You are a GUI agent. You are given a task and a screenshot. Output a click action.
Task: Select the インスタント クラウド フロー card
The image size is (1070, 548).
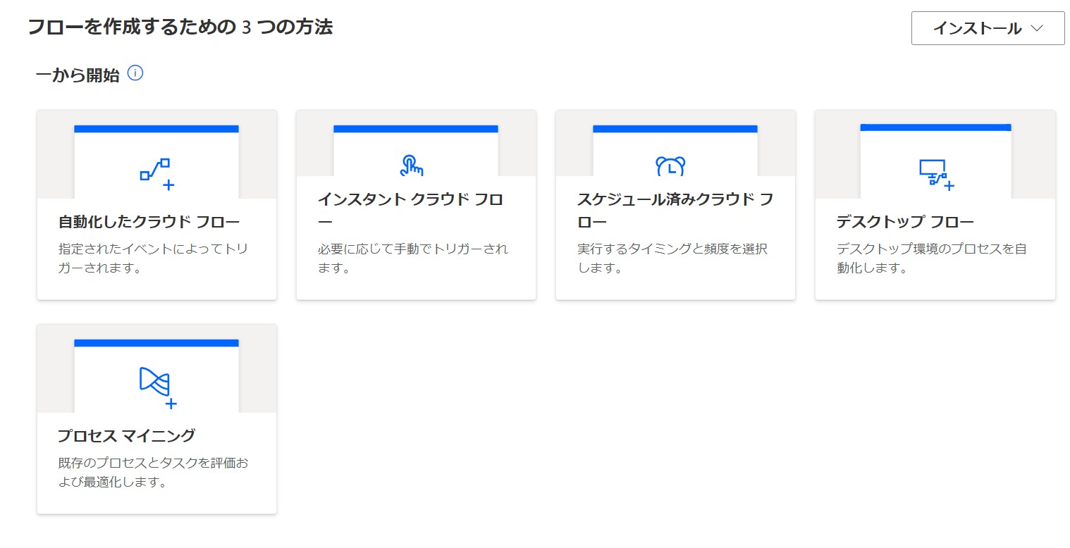416,204
